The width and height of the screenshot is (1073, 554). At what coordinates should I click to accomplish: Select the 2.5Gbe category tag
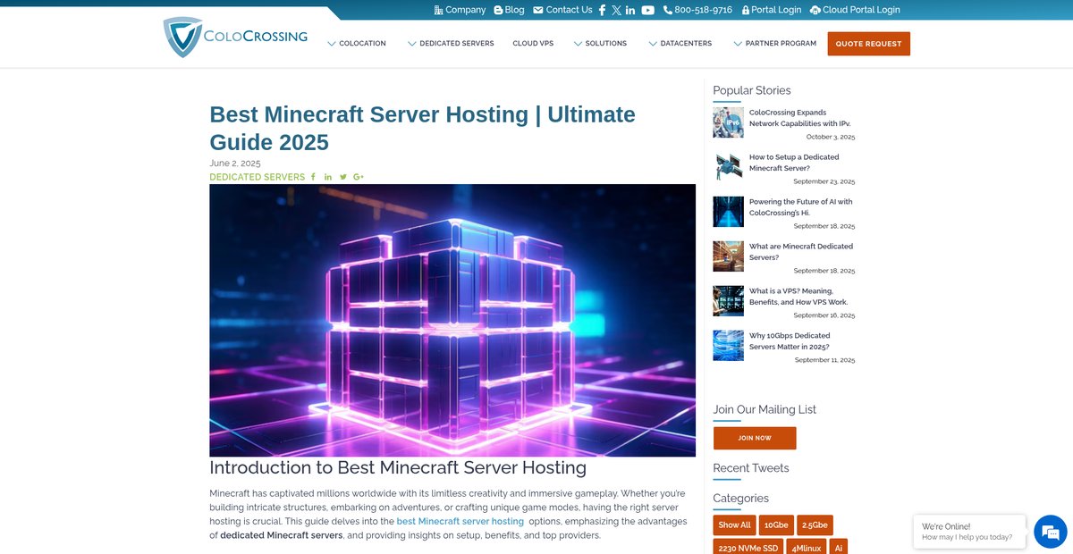pyautogui.click(x=815, y=525)
